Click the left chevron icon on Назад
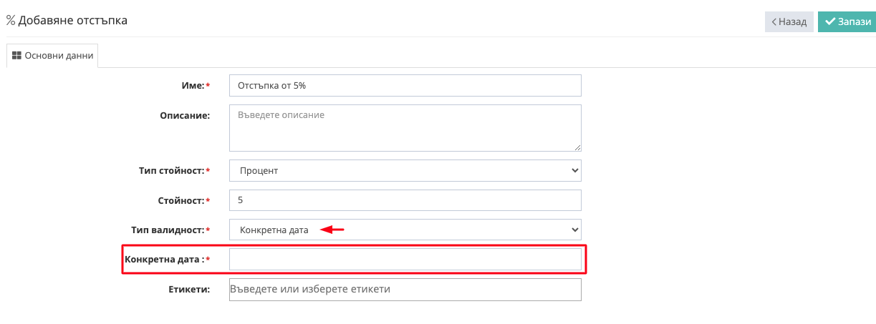Viewport: 876px width, 324px height. tap(774, 21)
